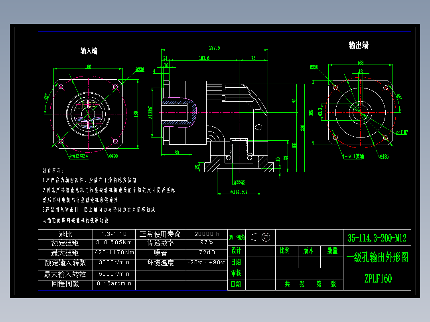Select the 4-Ø11贯通 hole callout
Image resolution: width=430 pixels, height=322 pixels.
tap(354, 155)
